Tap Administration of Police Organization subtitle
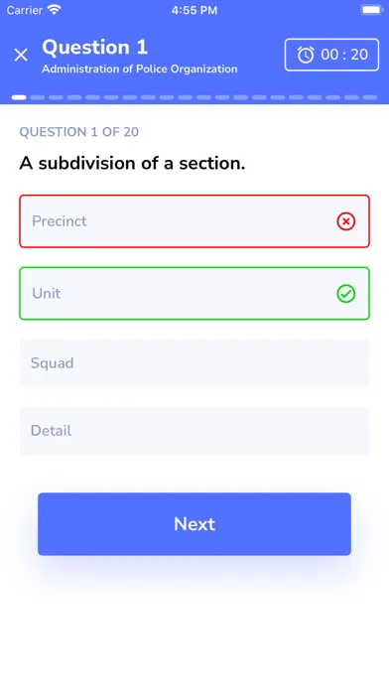 pos(140,69)
